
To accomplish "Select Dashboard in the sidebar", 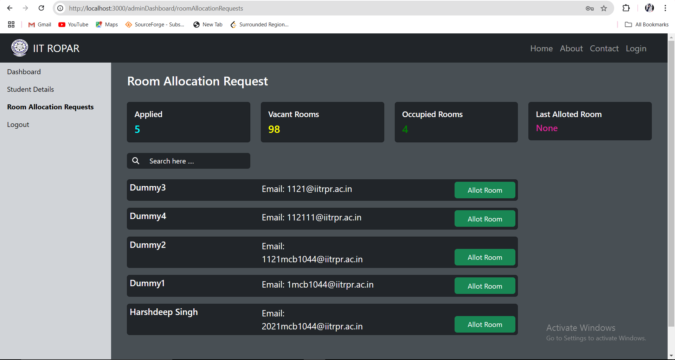I will click(x=24, y=72).
